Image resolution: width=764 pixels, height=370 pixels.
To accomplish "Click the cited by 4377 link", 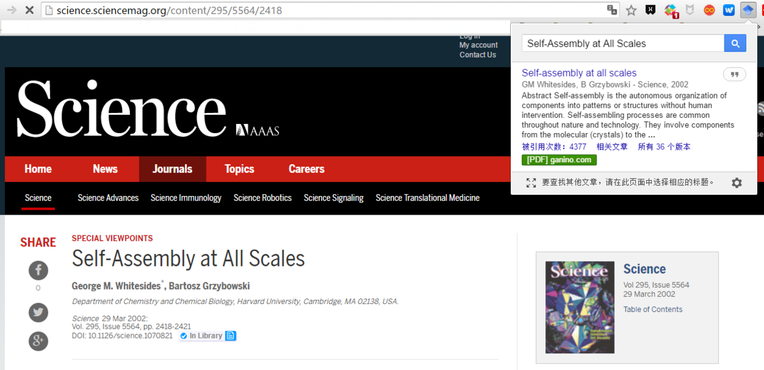I will click(554, 147).
